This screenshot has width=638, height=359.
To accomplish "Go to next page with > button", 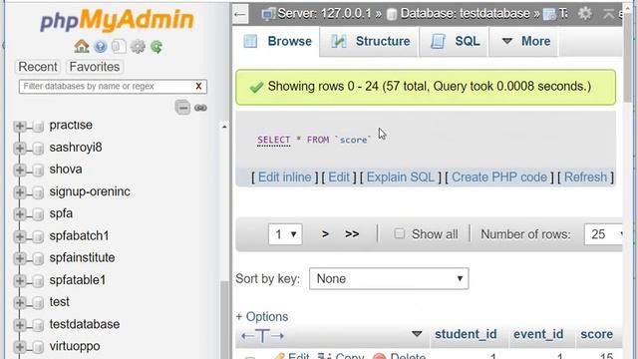I will [325, 234].
